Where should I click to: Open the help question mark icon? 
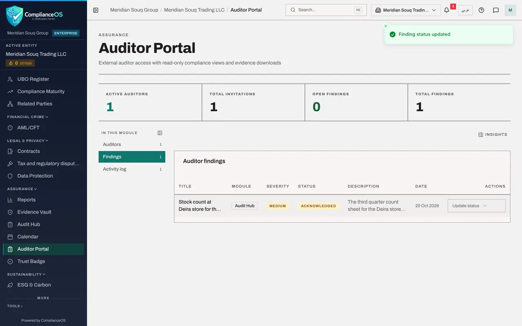[481, 10]
